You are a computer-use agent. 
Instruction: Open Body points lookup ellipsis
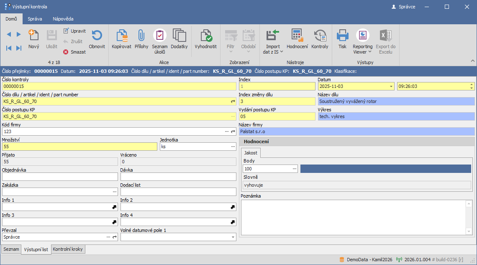point(295,169)
